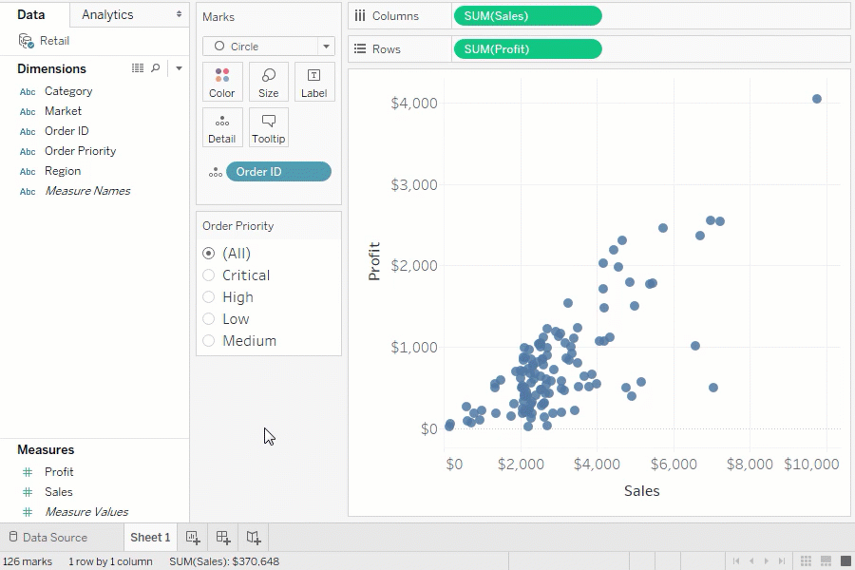
Task: Open the mark type dropdown showing Circle
Action: 325,46
